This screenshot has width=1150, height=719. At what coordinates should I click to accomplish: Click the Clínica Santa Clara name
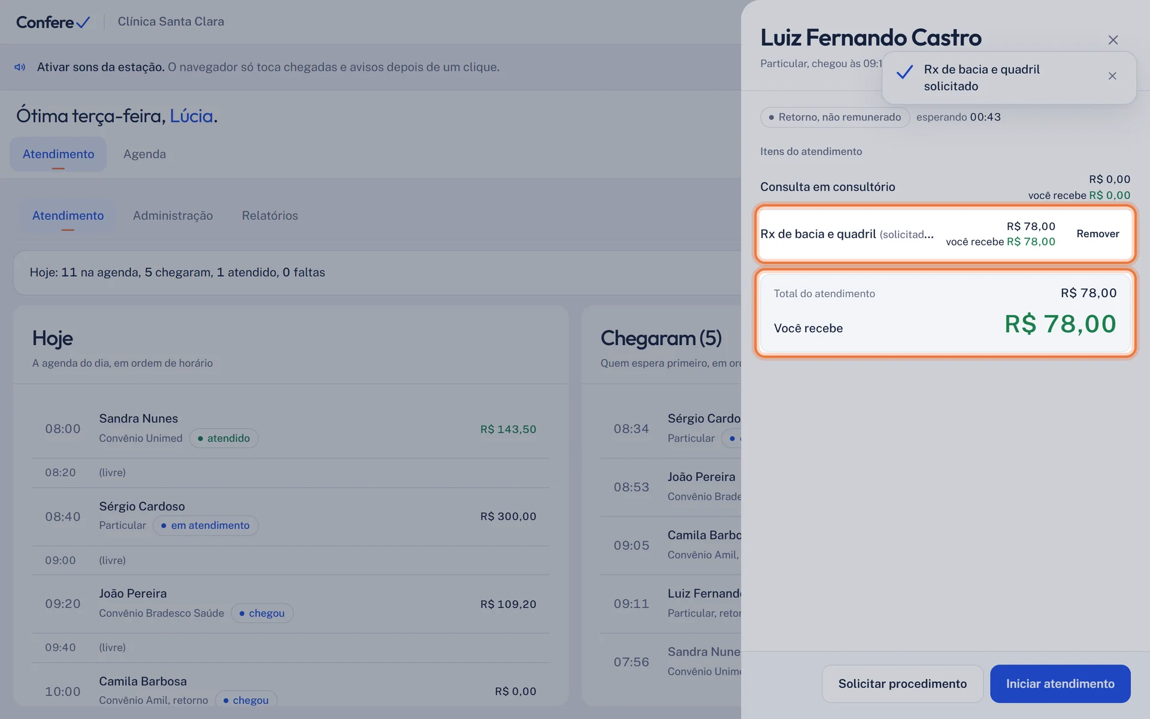coord(171,22)
